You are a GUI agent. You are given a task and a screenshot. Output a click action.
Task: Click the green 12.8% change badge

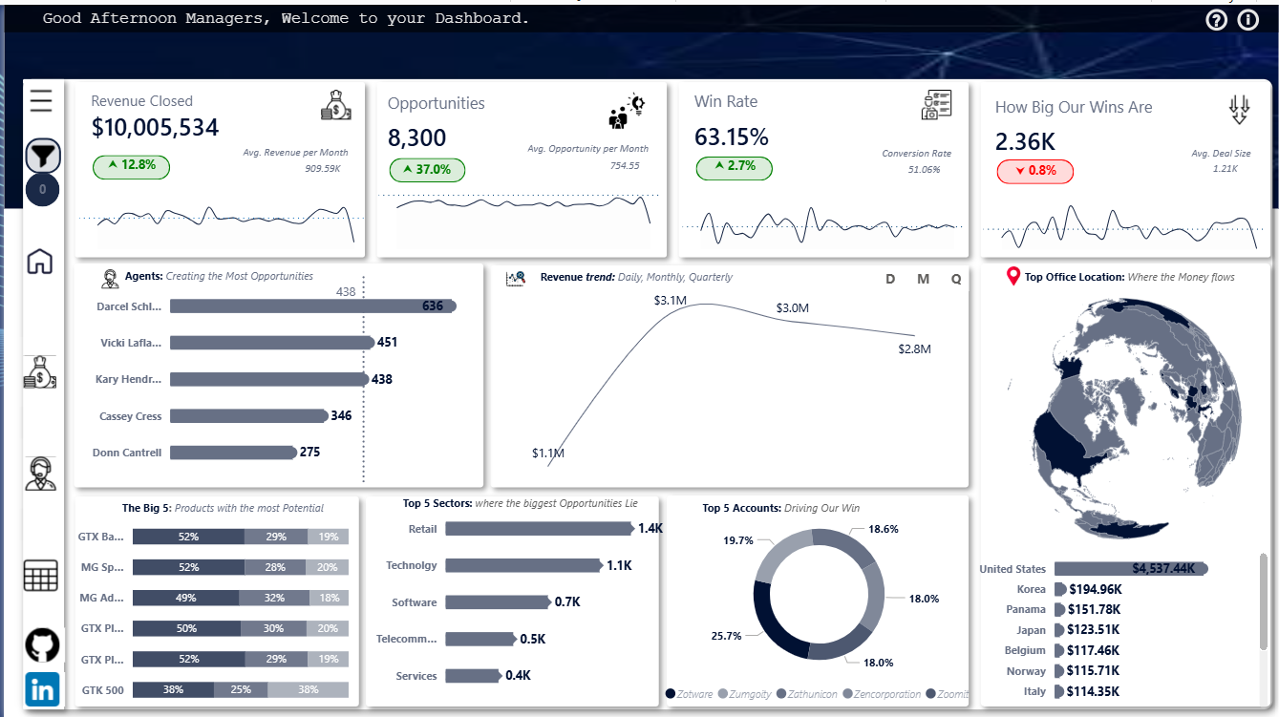131,166
